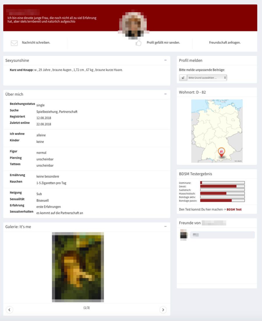Collapse the Über mich panel
The image size is (262, 321).
165,94
